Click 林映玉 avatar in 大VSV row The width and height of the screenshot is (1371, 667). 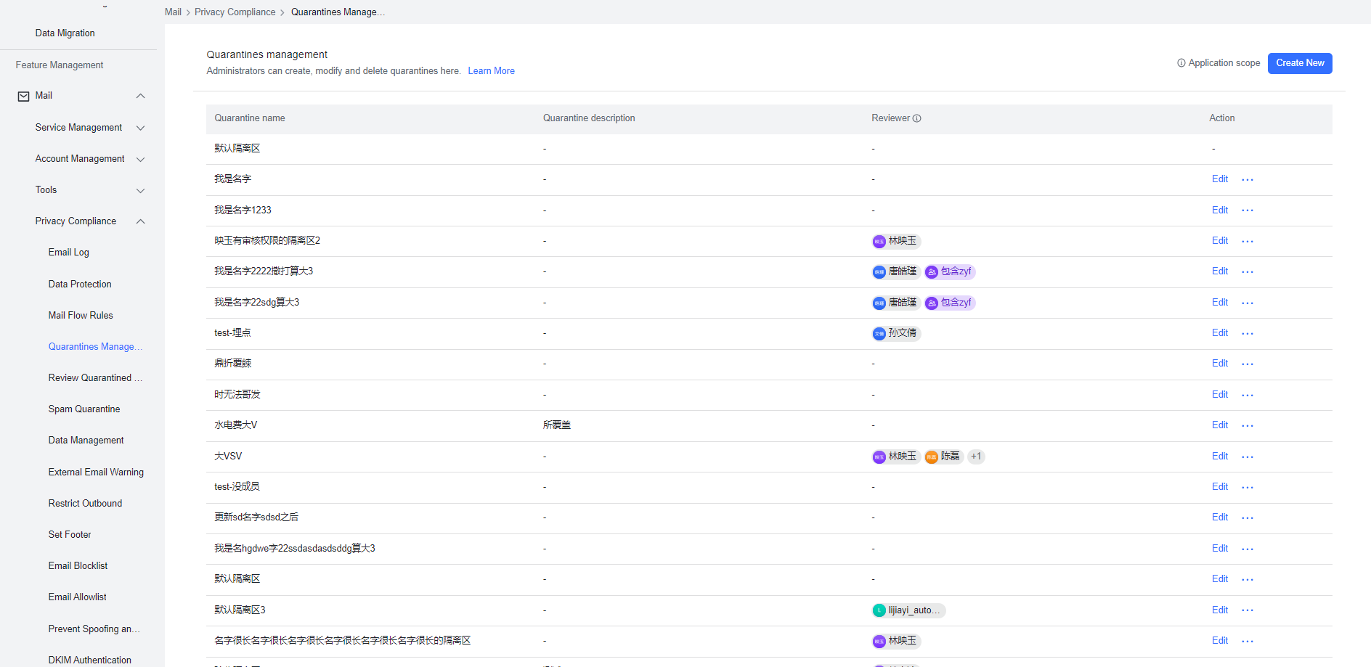(879, 457)
